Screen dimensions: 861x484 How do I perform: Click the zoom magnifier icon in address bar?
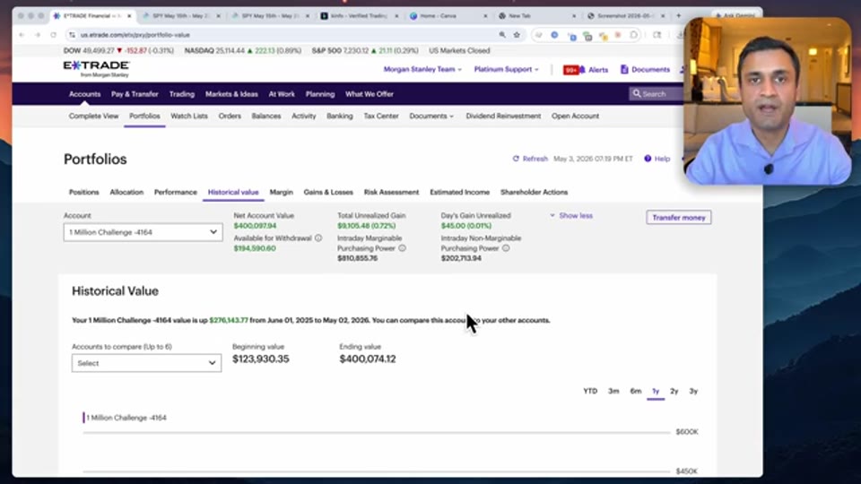(x=502, y=35)
